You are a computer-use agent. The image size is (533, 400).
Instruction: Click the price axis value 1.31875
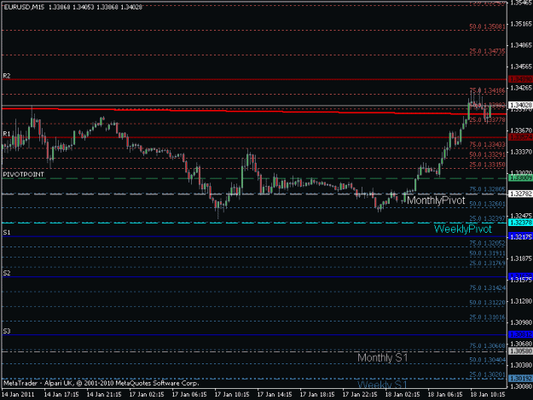[521, 258]
